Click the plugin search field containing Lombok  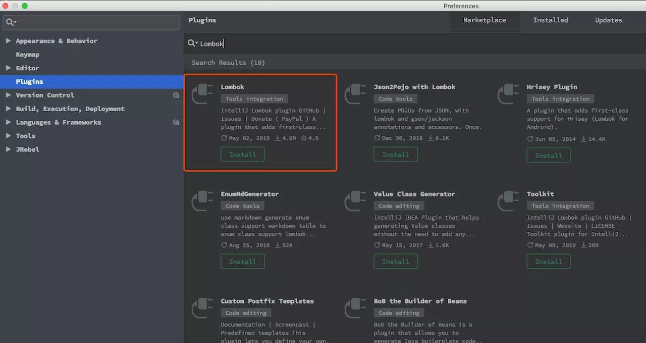[414, 43]
